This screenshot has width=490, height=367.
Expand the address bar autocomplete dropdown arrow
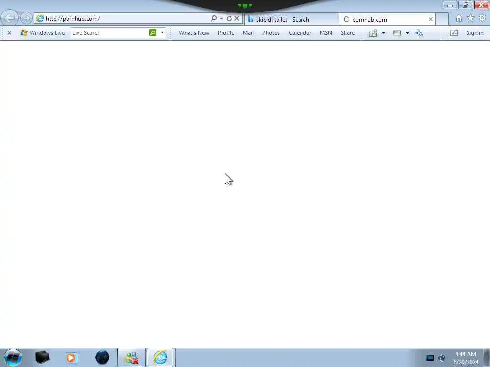[221, 19]
